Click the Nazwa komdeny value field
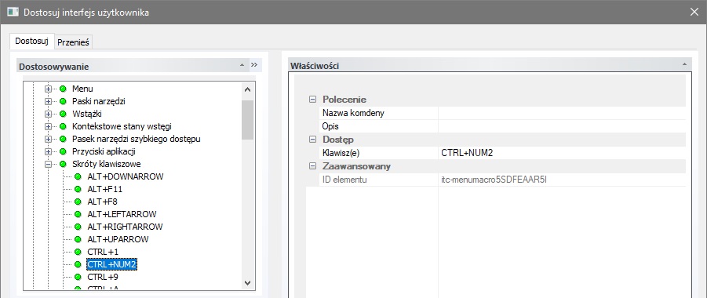The width and height of the screenshot is (707, 298). point(562,113)
